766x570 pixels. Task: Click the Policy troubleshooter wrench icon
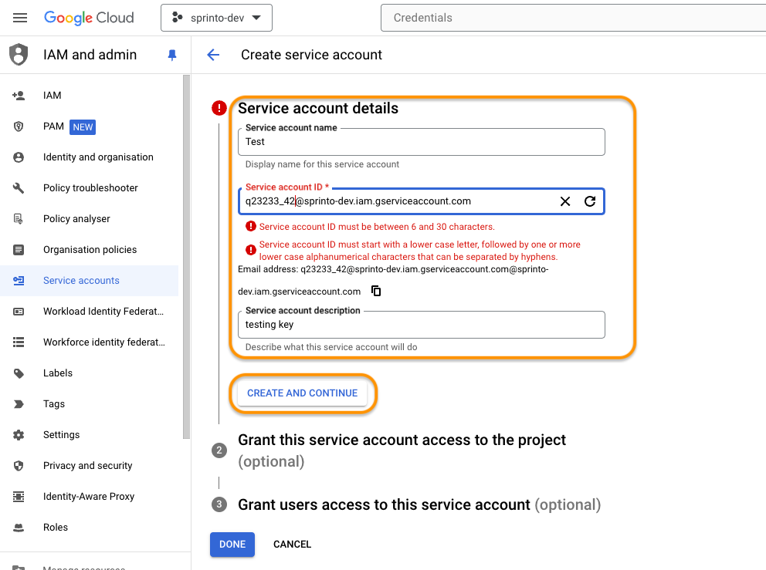tap(19, 188)
